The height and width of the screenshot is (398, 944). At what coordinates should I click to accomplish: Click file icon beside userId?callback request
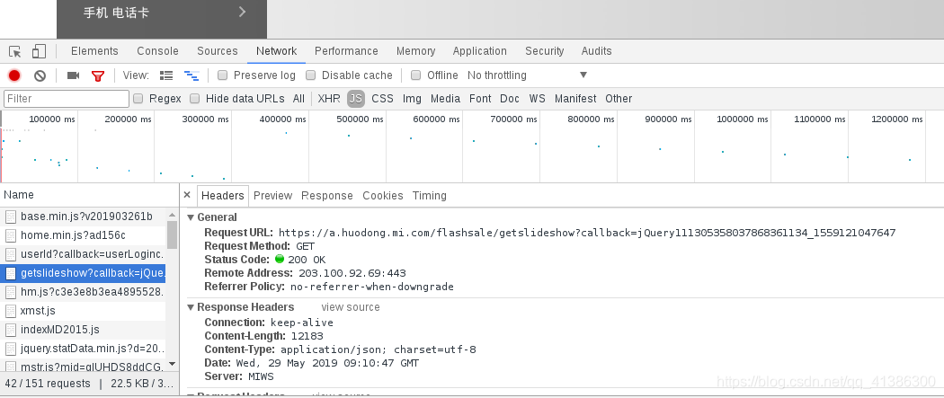(10, 254)
